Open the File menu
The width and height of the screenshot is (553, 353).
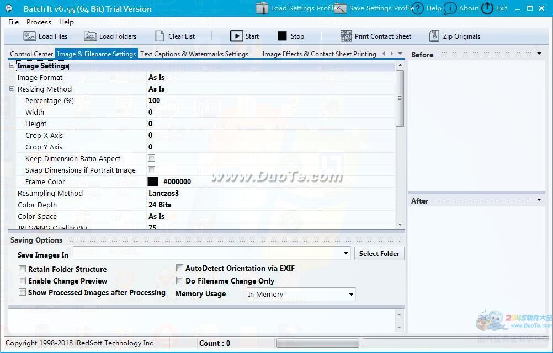tap(13, 22)
